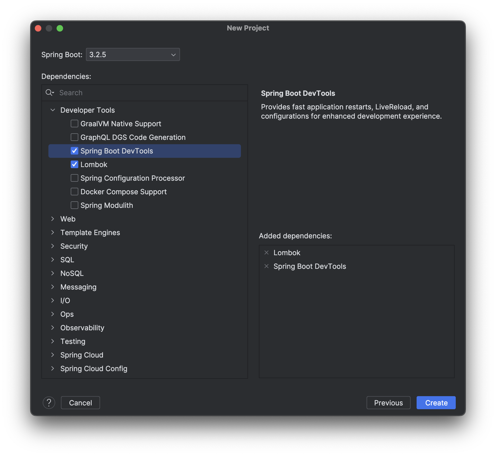This screenshot has width=496, height=456.
Task: Expand the Web category chevron
Action: tap(53, 219)
